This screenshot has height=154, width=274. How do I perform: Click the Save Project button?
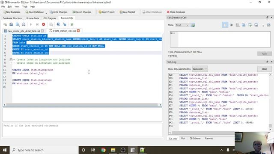pyautogui.click(x=127, y=12)
